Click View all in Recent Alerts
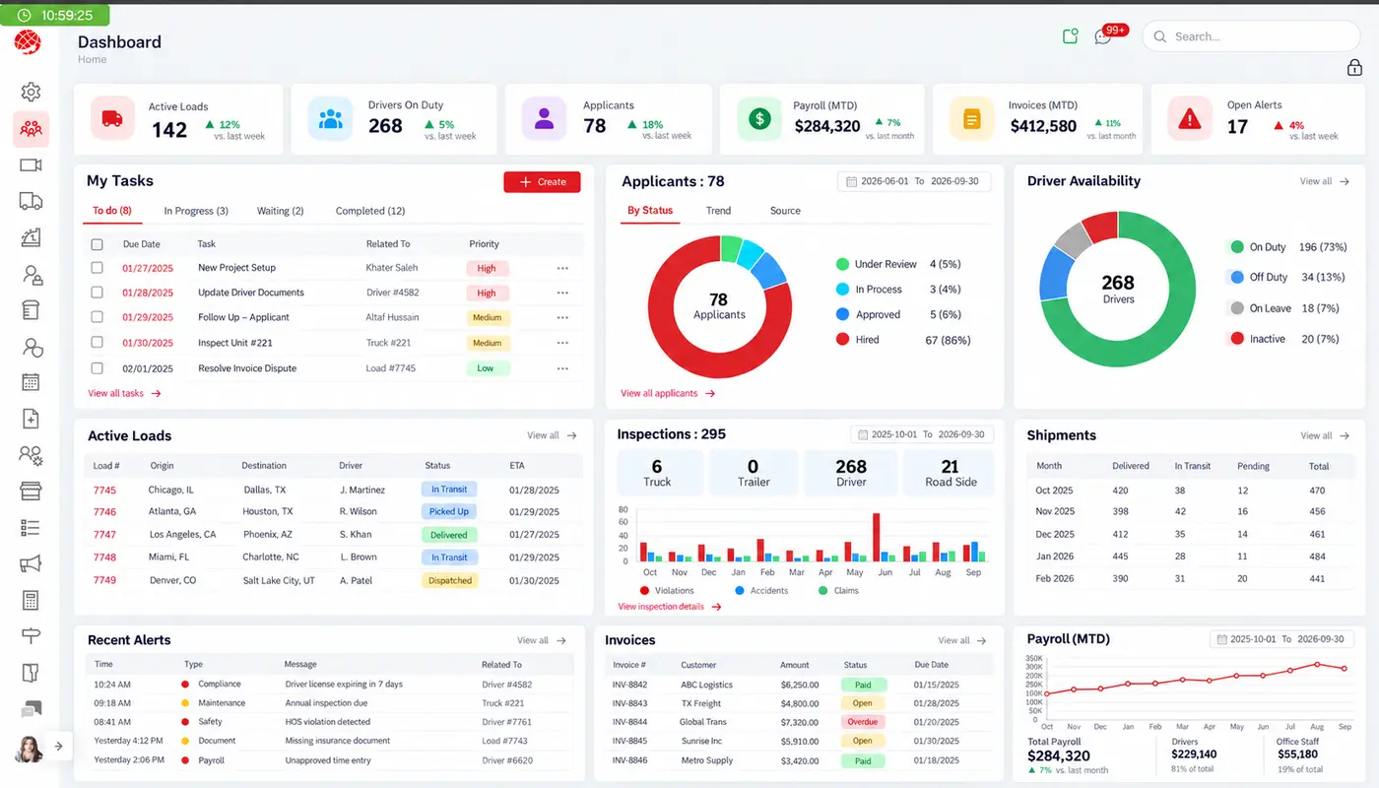 pos(542,640)
